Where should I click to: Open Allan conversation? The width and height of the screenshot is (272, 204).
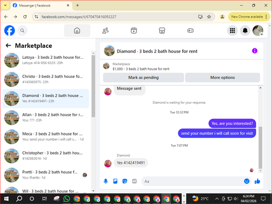pyautogui.click(x=46, y=118)
